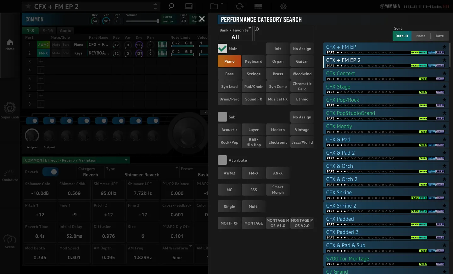This screenshot has width=453, height=274.
Task: Click the settings gear icon
Action: point(283,6)
